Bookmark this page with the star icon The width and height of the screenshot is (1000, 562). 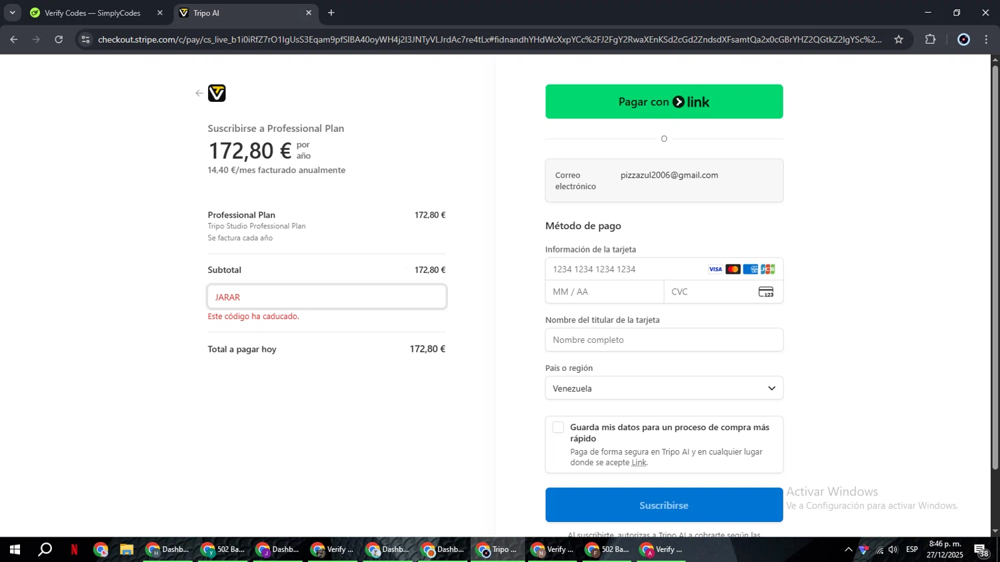pos(899,39)
